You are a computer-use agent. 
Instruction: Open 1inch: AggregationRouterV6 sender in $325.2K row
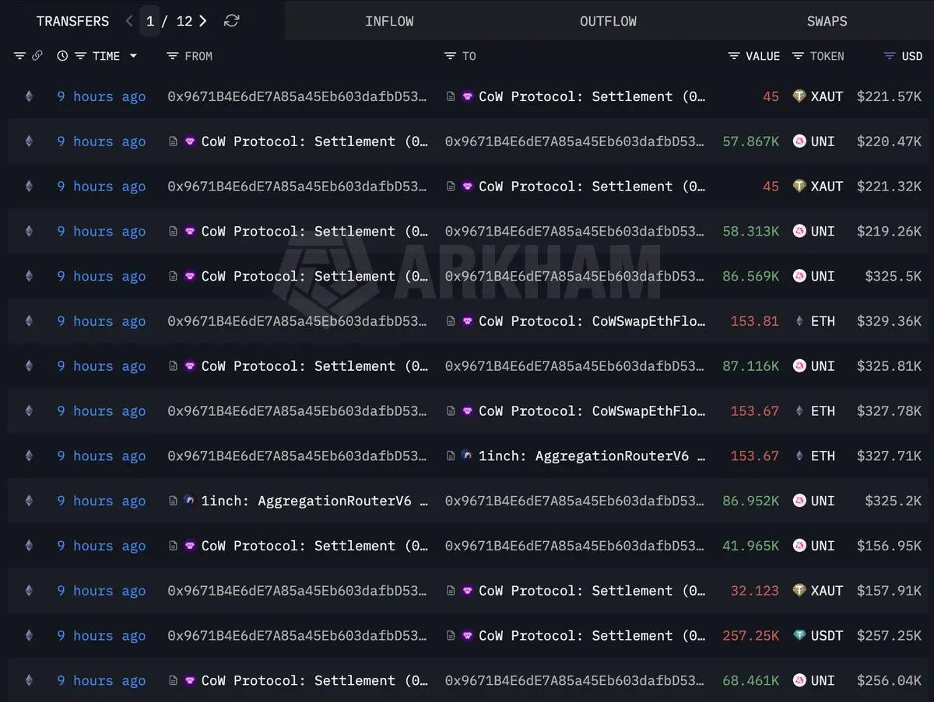click(x=315, y=501)
